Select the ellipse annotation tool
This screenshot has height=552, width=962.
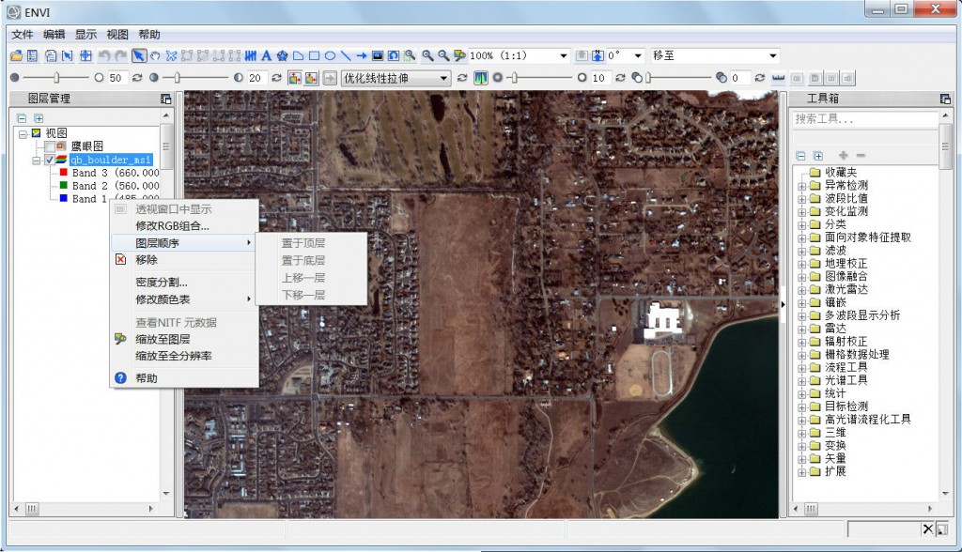[330, 55]
